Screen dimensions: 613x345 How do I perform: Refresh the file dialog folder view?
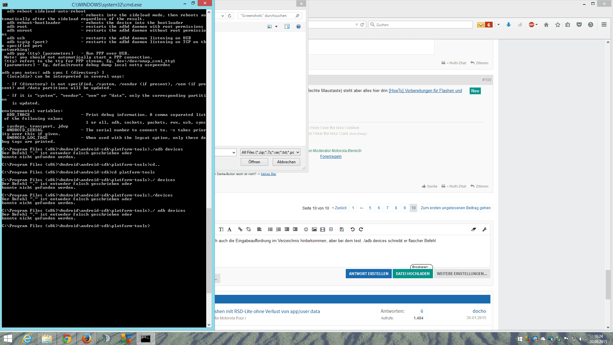[230, 16]
